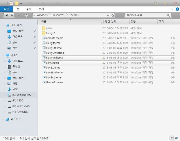Open pinned 바탕 화면 in quick access
This screenshot has height=141, width=180.
pyautogui.click(x=18, y=31)
